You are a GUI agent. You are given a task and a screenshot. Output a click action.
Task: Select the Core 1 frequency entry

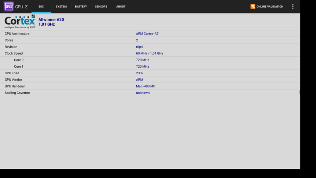(x=143, y=67)
